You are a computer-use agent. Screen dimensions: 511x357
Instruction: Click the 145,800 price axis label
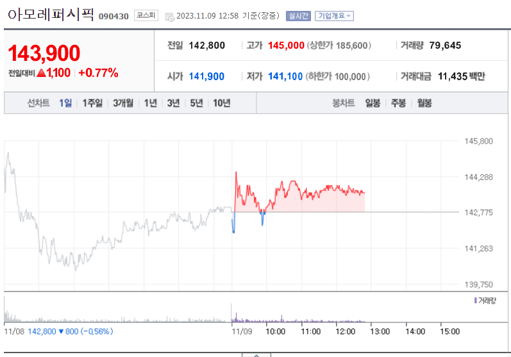click(x=478, y=141)
